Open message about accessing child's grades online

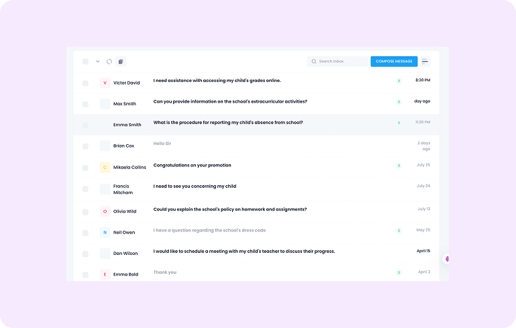tap(217, 80)
